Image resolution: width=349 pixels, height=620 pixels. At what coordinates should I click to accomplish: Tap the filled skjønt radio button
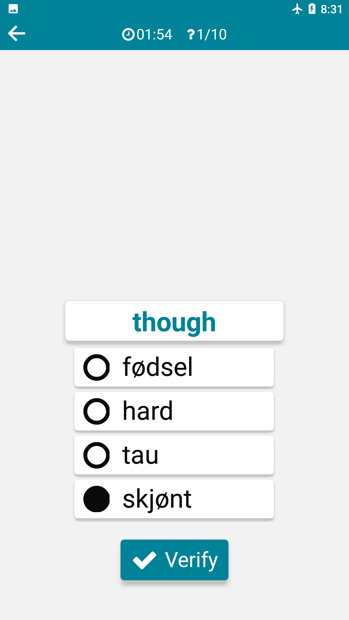coord(97,499)
